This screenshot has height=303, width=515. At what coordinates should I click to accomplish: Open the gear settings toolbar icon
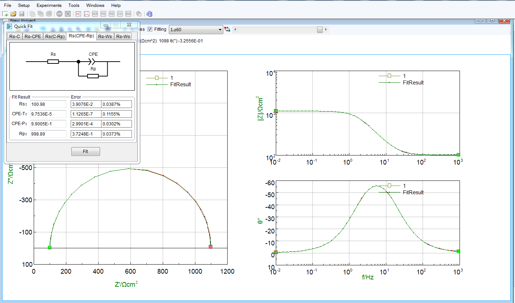tap(139, 14)
